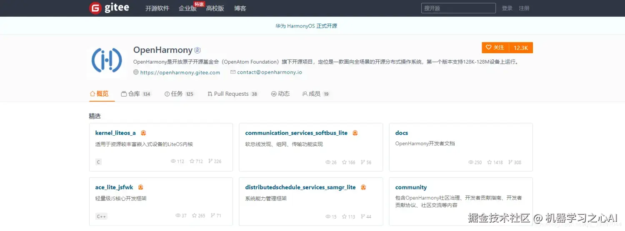Click the text 系统能力管理框架
This screenshot has height=231, width=625.
266,199
